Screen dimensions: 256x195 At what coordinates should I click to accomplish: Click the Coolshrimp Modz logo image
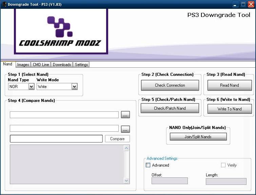pos(61,31)
